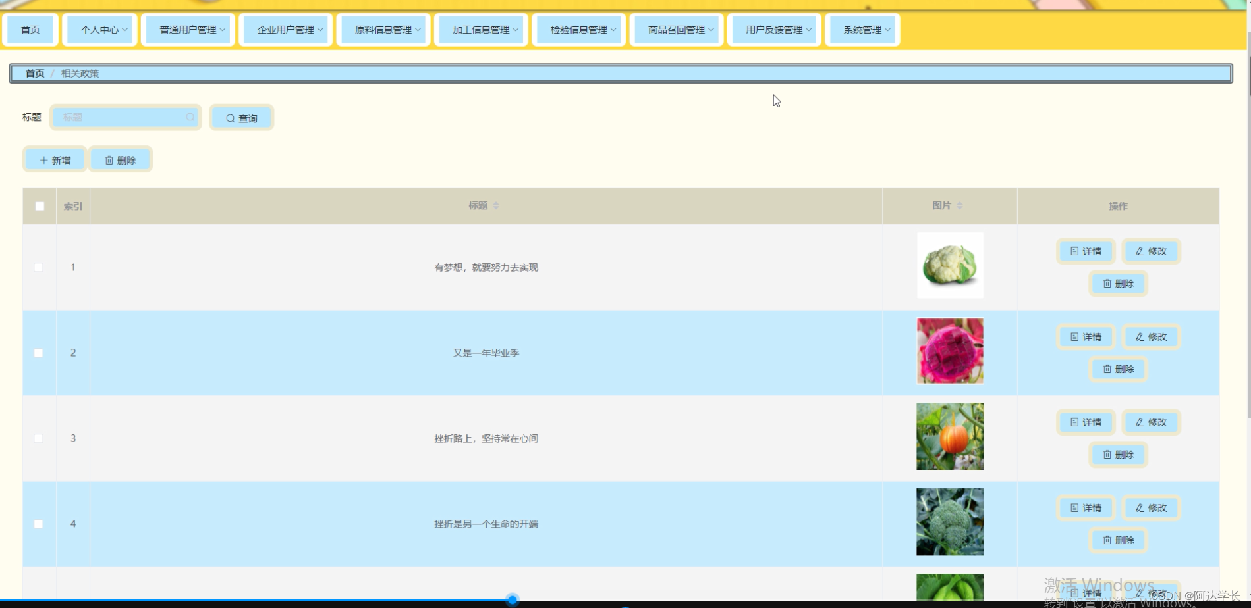The image size is (1251, 608).
Task: Click the dragon fruit thumbnail in row 2
Action: coord(949,350)
